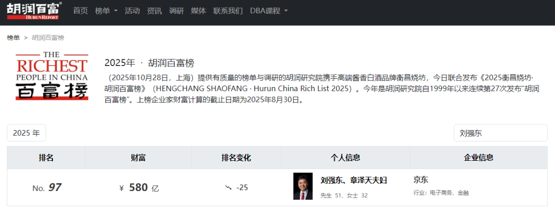Go to 活动 page
Viewport: 555px width, 213px height.
pyautogui.click(x=132, y=11)
